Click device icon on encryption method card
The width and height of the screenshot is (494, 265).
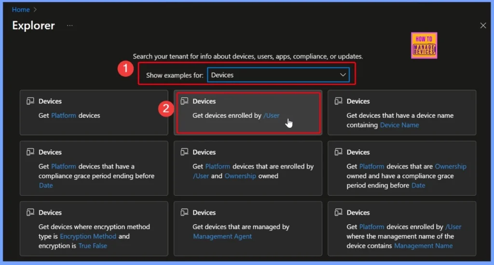coord(30,212)
